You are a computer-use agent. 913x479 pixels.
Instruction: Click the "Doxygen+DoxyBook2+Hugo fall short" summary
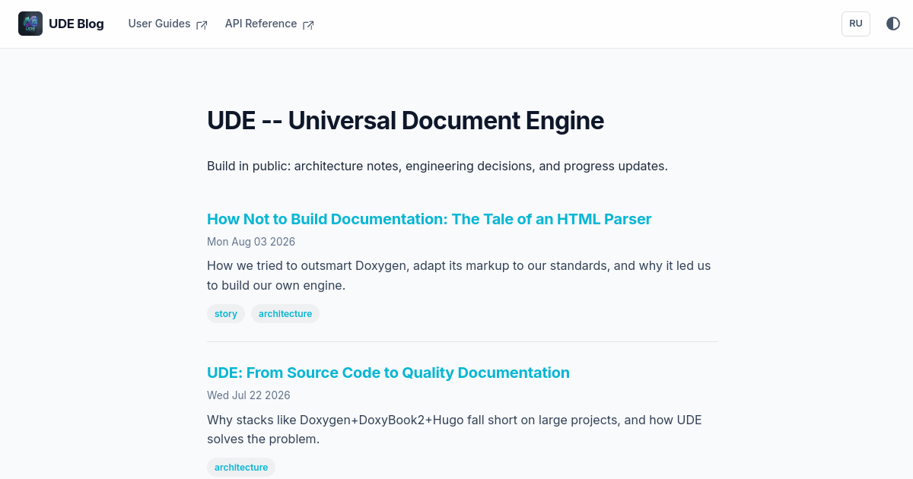tap(454, 430)
